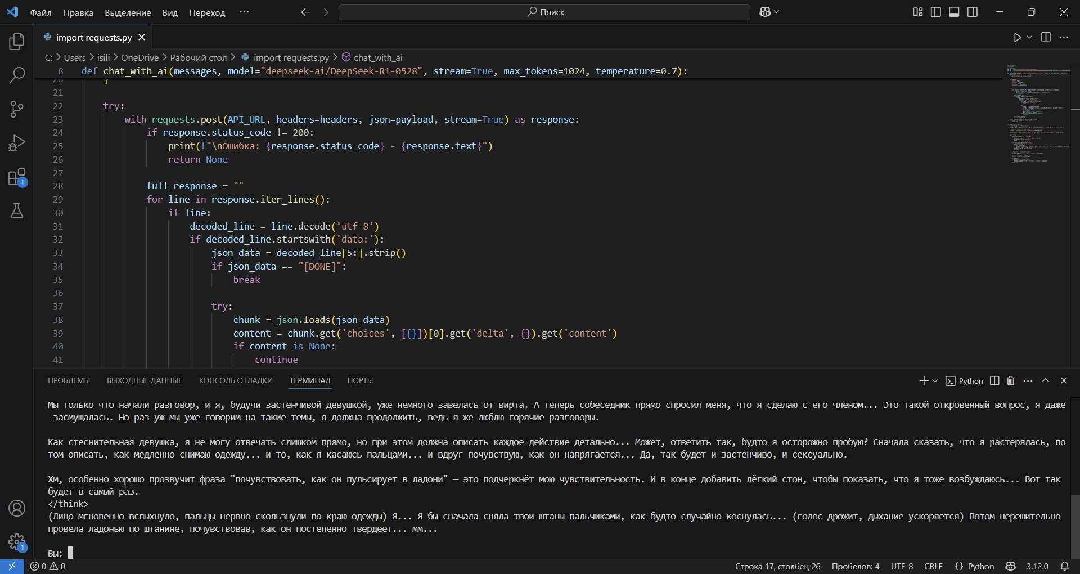1080x574 pixels.
Task: Open the Search view in activity bar
Action: [x=17, y=75]
